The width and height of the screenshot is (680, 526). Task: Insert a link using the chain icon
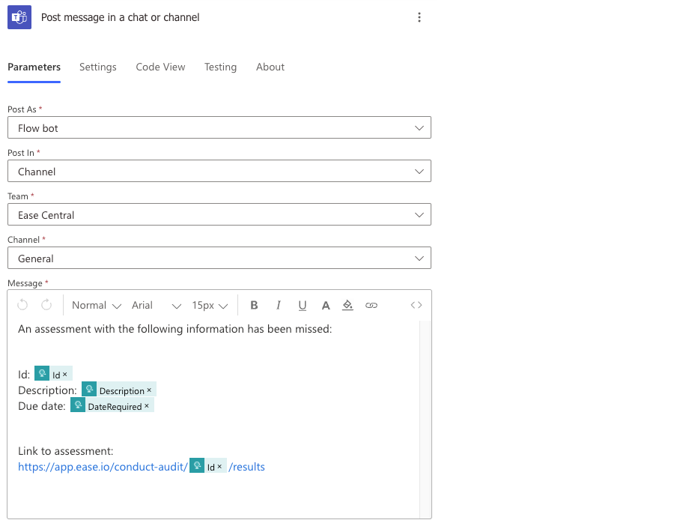371,305
